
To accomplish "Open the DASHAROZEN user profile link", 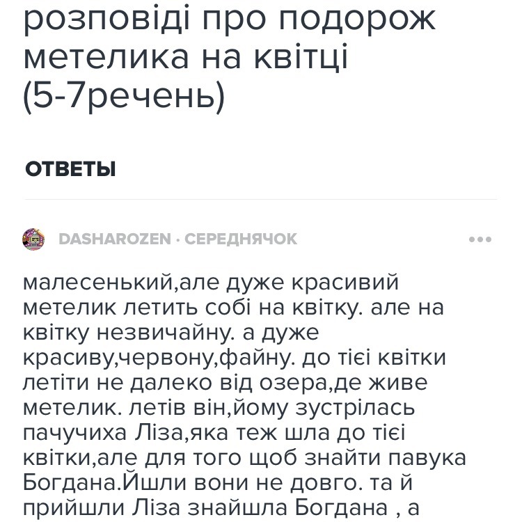I will click(115, 239).
